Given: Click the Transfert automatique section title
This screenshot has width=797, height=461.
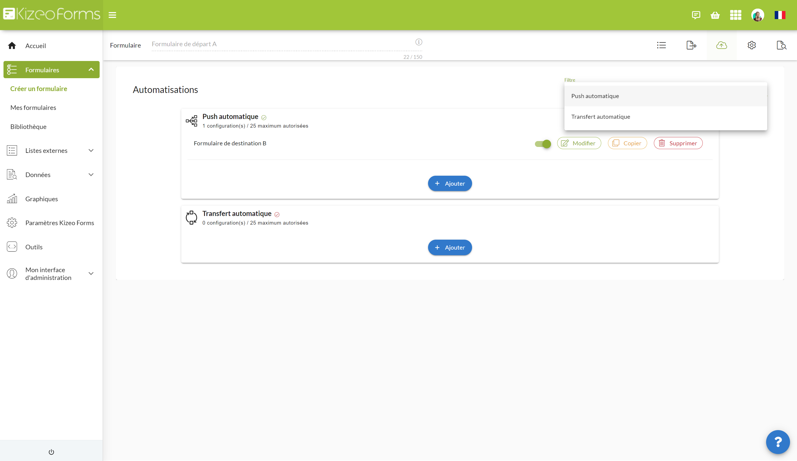Looking at the screenshot, I should 237,214.
